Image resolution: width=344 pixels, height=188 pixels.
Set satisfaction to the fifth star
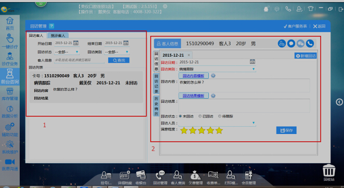(x=219, y=130)
